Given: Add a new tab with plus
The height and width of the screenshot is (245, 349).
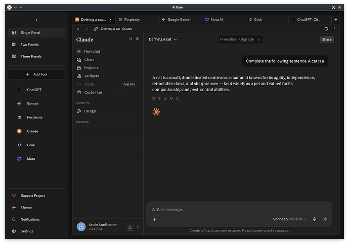Looking at the screenshot, I should 336,20.
